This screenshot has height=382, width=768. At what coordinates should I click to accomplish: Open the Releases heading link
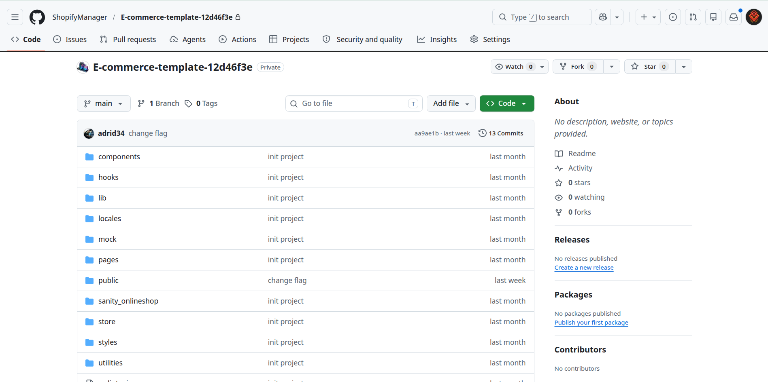[572, 240]
